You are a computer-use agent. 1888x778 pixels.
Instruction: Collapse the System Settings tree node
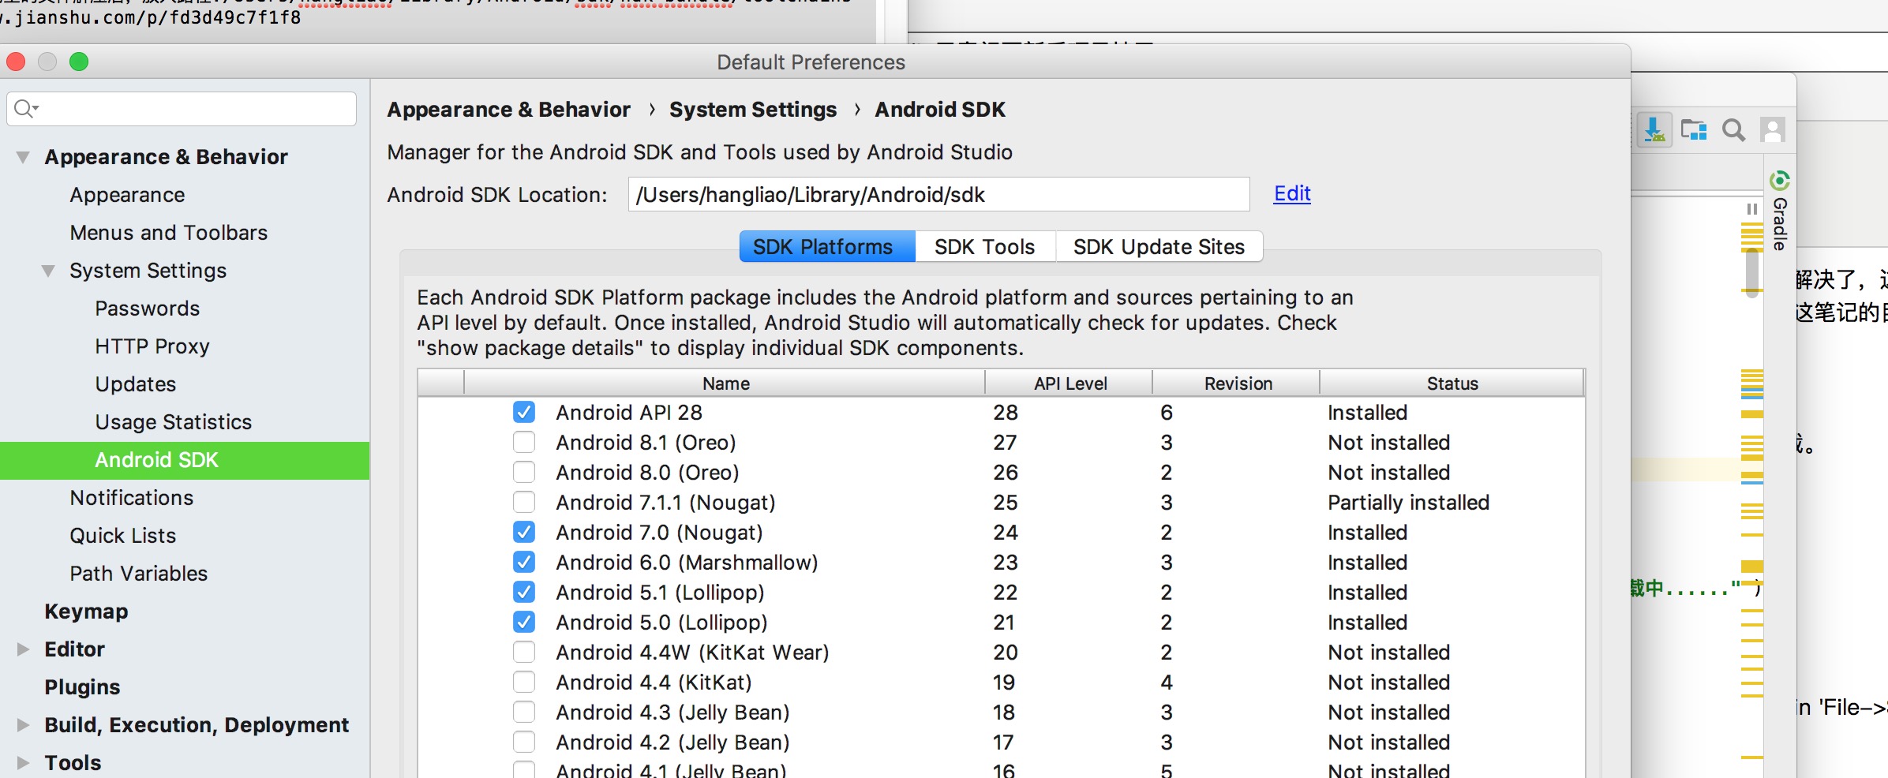[49, 271]
